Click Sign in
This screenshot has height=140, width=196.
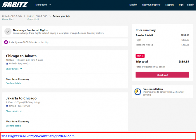(191, 5)
